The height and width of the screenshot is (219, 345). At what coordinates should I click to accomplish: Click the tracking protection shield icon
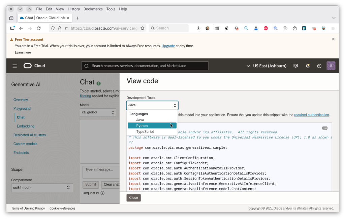[53, 28]
